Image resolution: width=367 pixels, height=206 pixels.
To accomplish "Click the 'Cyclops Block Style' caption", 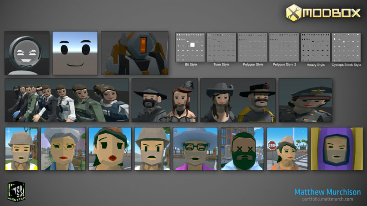I will (x=346, y=65).
